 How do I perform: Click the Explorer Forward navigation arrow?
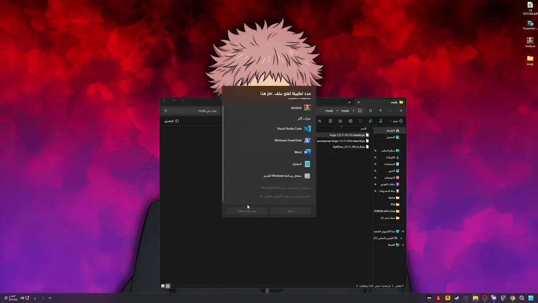tap(390, 111)
